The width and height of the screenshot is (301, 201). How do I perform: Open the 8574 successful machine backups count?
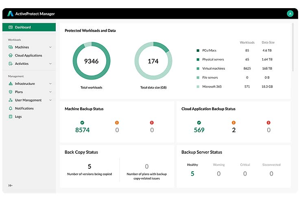(82, 130)
